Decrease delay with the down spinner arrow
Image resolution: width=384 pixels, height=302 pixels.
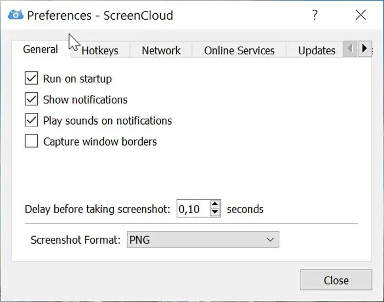215,212
